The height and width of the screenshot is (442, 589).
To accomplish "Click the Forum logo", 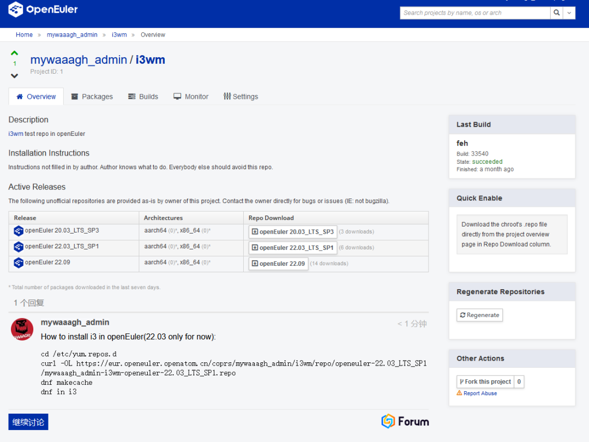I will click(x=405, y=421).
